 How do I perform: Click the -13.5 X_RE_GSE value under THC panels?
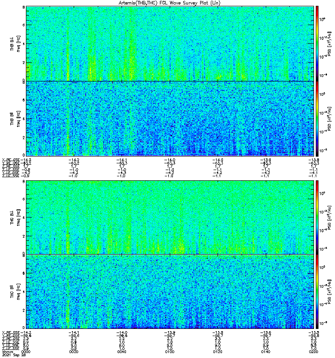coord(314,332)
